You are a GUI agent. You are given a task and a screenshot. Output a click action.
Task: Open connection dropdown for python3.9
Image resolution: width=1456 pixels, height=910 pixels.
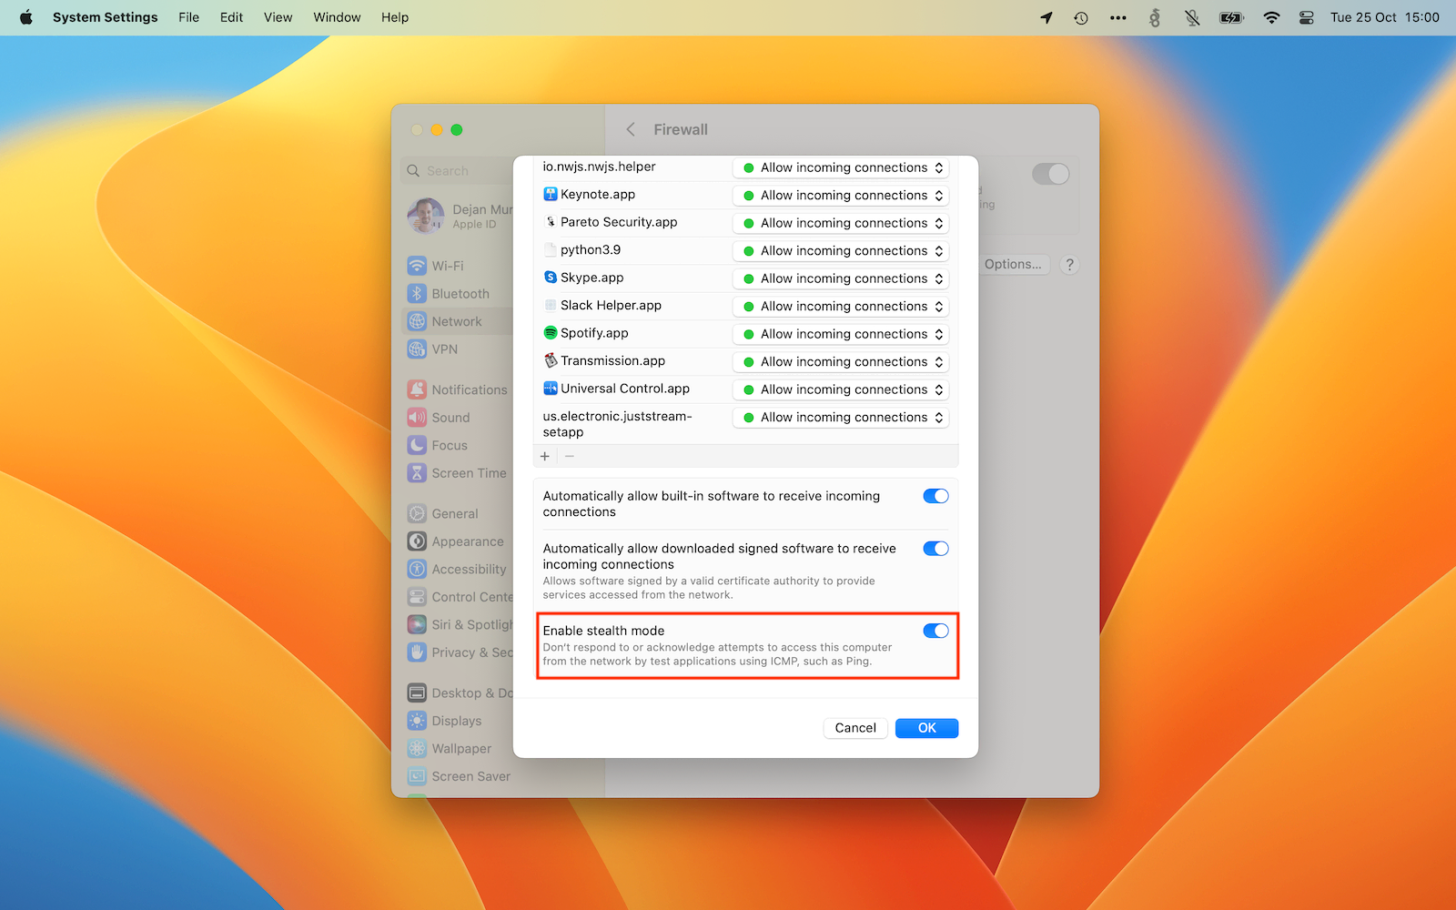coord(842,251)
